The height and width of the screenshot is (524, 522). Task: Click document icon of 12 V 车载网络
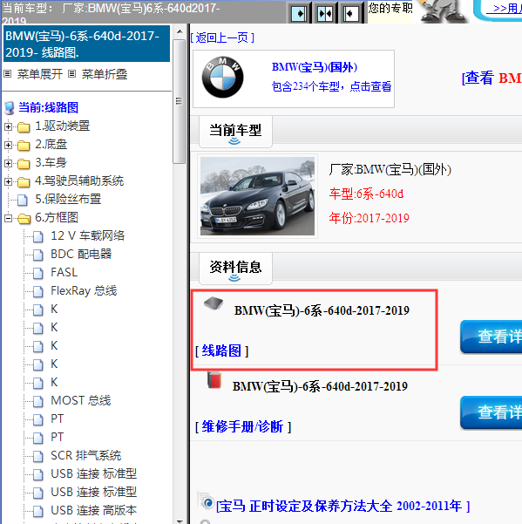click(x=38, y=236)
